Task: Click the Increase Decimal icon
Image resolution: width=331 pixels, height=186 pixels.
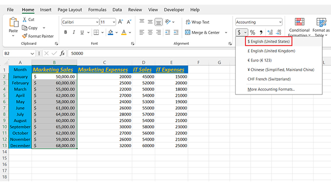Action: (x=270, y=32)
